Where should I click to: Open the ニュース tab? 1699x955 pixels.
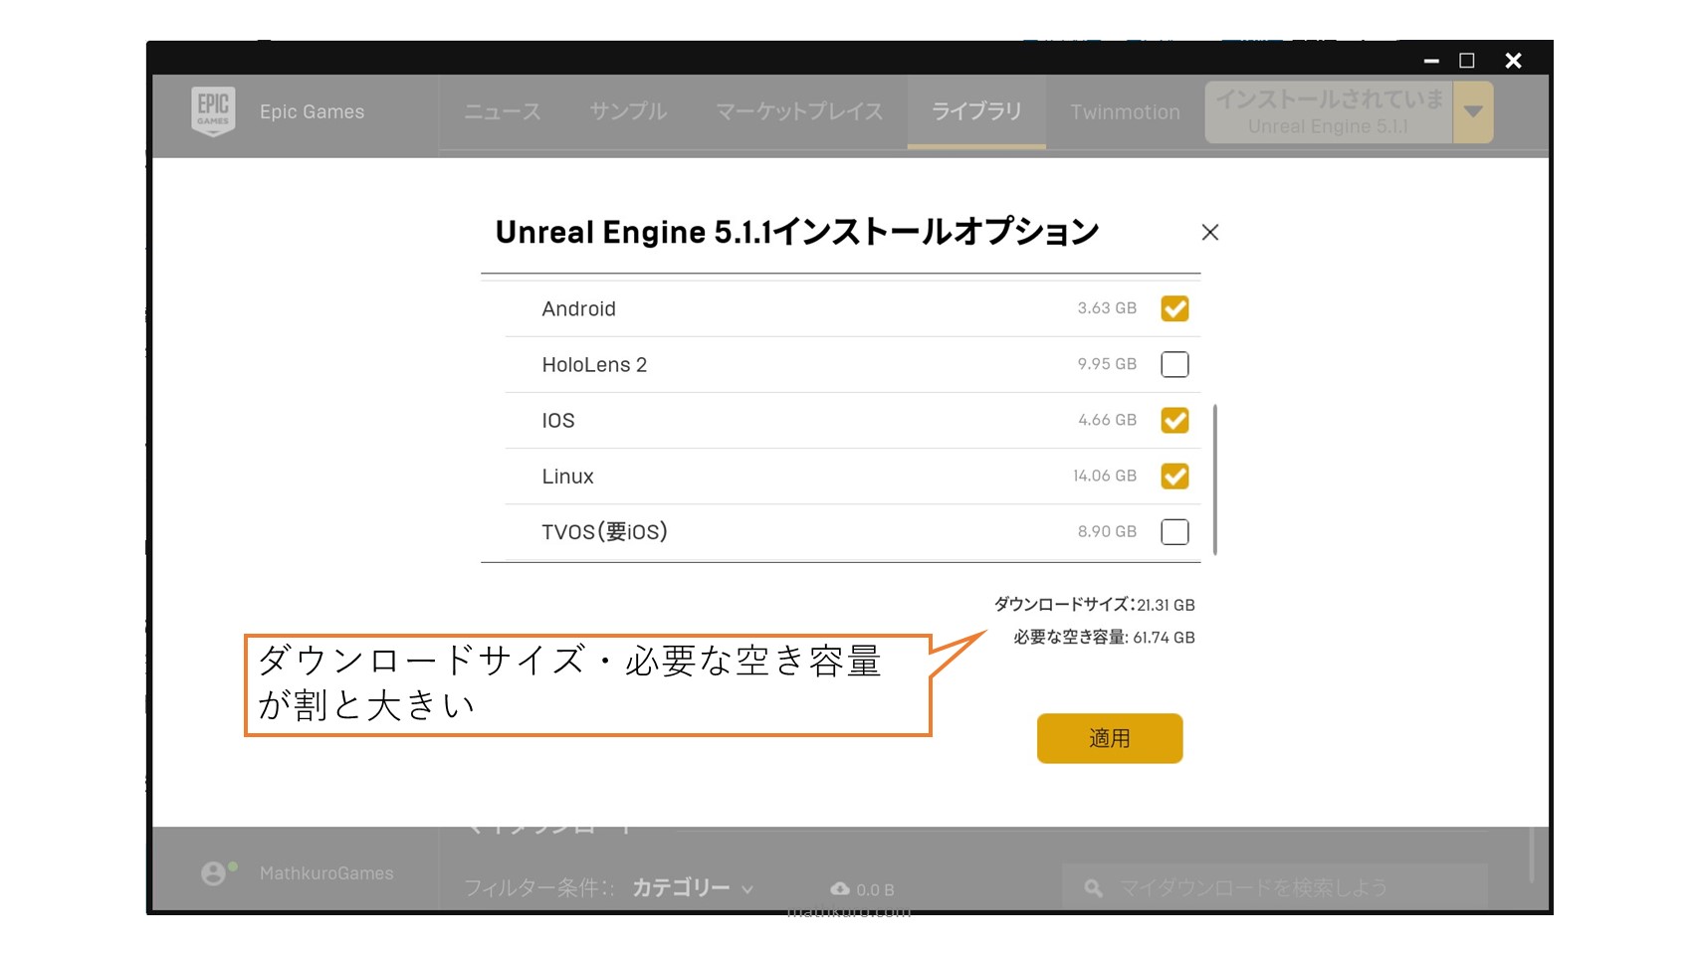click(x=503, y=111)
